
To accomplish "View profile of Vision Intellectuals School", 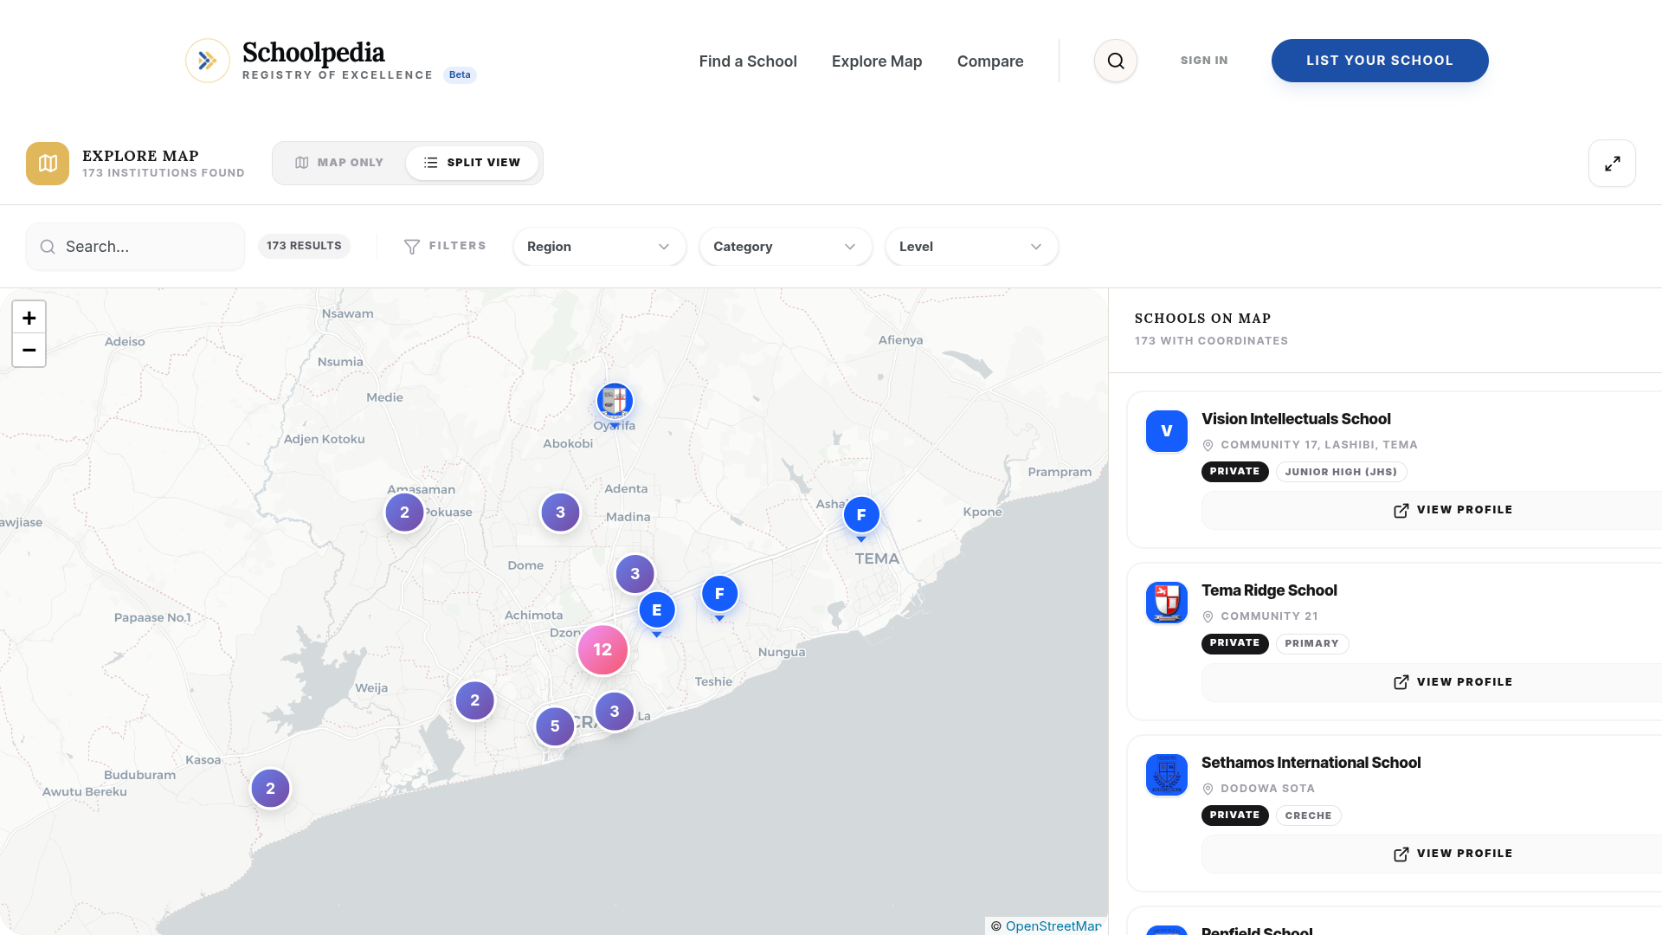I will click(1453, 510).
